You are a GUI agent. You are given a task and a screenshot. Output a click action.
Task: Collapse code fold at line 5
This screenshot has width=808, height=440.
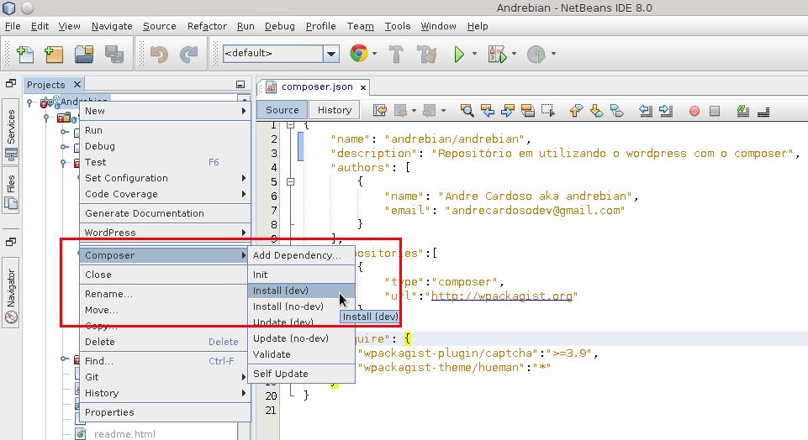point(291,181)
